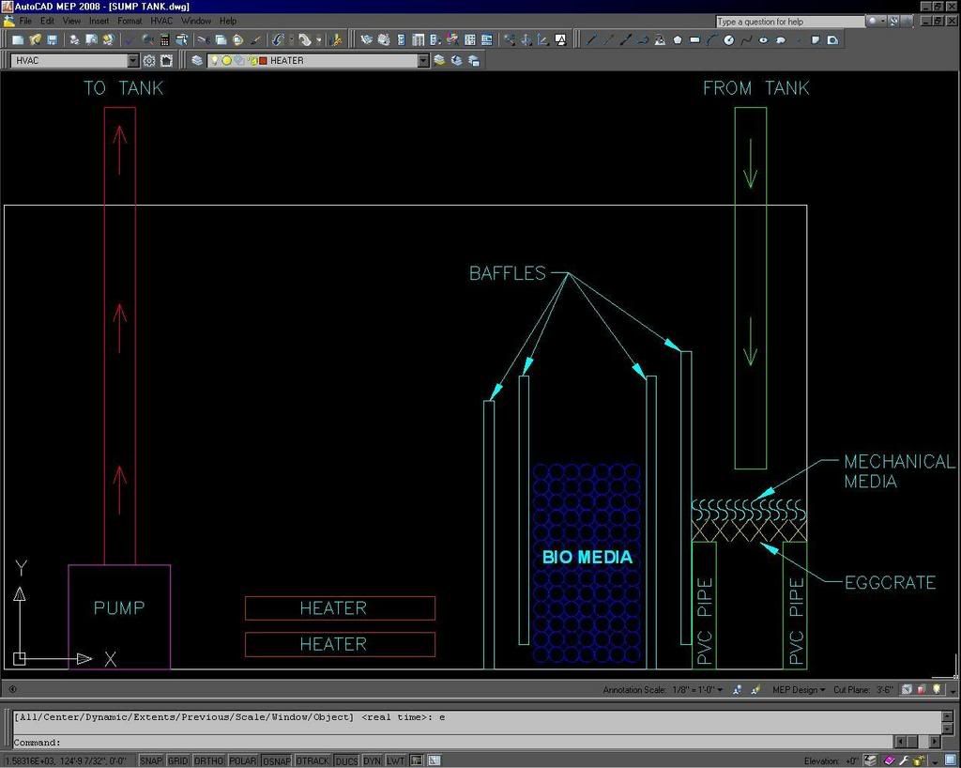This screenshot has height=768, width=961.
Task: Click the Elevation +0" value
Action: click(852, 761)
